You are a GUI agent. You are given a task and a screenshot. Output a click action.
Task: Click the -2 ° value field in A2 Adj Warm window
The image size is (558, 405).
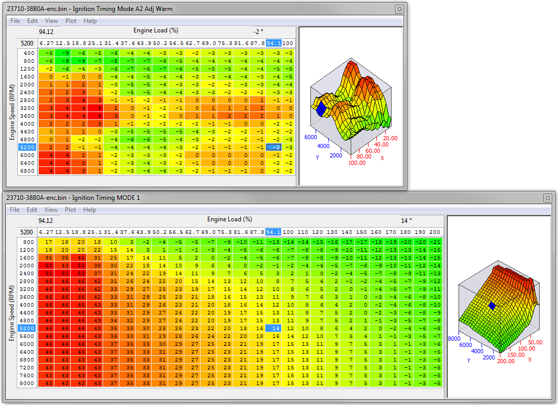[273, 31]
